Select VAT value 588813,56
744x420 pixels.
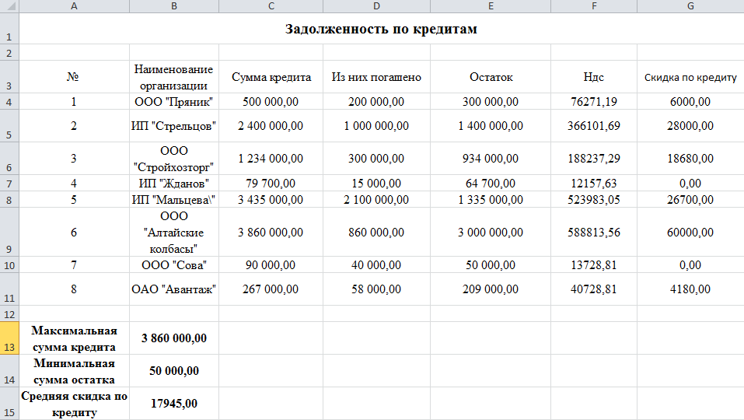594,232
